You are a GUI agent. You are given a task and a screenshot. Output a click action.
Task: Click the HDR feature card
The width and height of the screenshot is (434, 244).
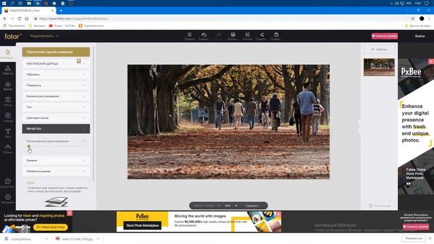(x=56, y=194)
